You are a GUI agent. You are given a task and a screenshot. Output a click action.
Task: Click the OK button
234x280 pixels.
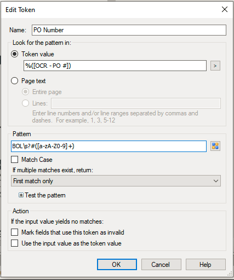(117, 265)
